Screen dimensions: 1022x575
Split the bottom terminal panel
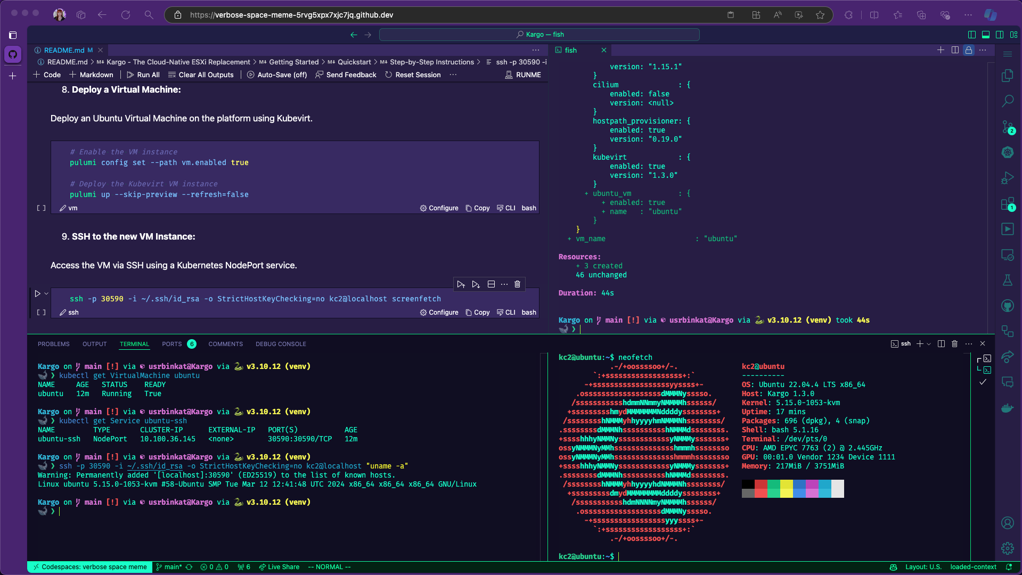point(941,344)
